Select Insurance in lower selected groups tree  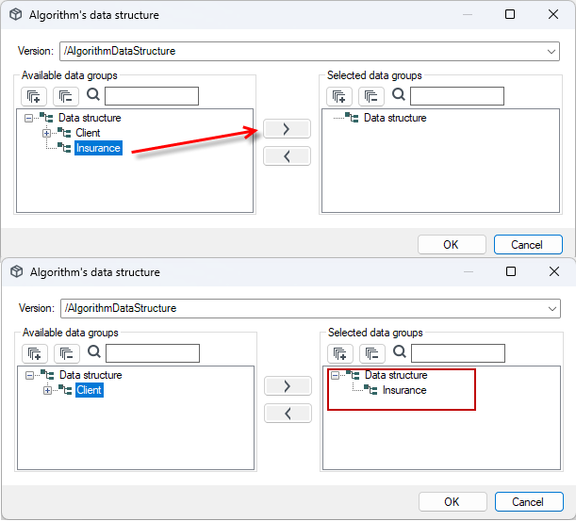[404, 390]
